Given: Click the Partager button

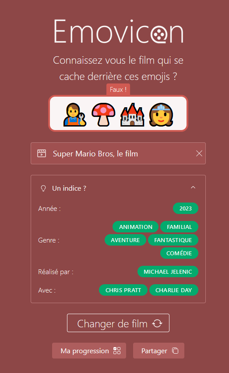Looking at the screenshot, I should [159, 351].
